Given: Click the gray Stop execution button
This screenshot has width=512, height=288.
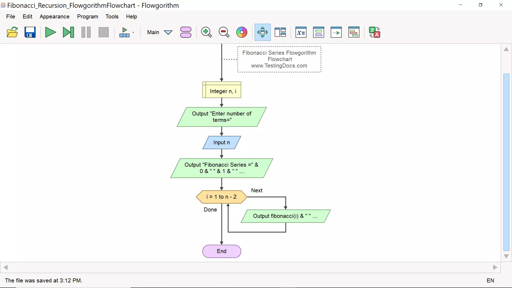Looking at the screenshot, I should (x=104, y=32).
